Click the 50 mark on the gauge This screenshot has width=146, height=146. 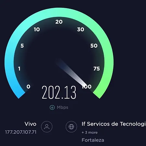coord(94,46)
